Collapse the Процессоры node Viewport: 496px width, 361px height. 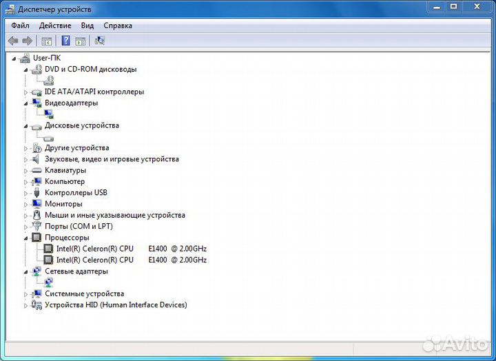pyautogui.click(x=25, y=238)
